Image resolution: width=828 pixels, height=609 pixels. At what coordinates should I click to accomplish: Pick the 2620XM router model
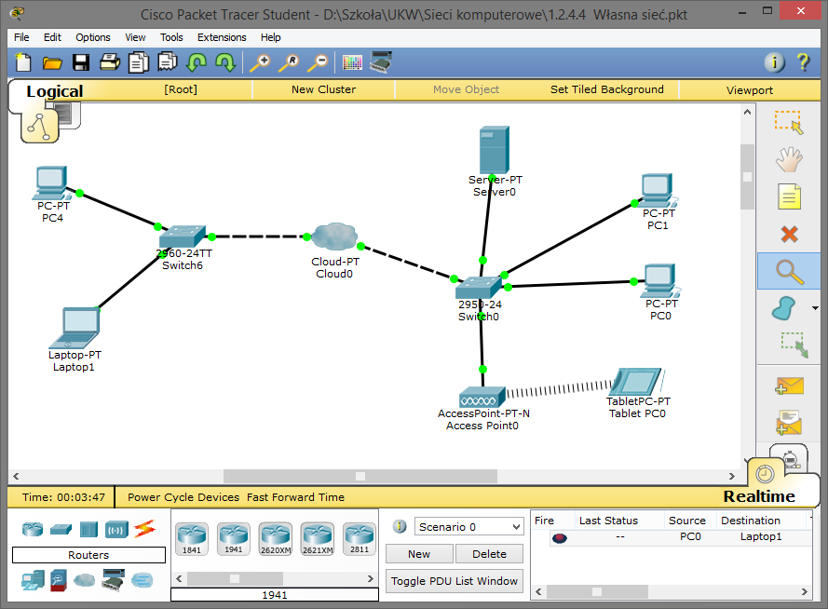[x=276, y=539]
